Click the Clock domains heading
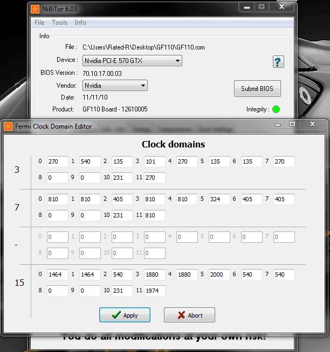The width and height of the screenshot is (330, 352). pyautogui.click(x=174, y=144)
